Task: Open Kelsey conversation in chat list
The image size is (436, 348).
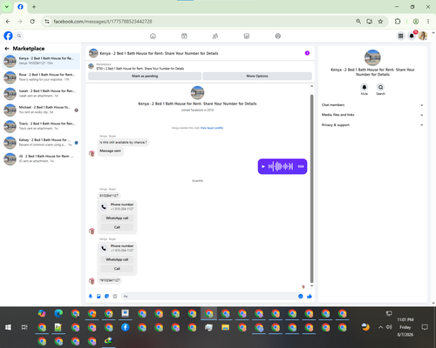Action: click(41, 142)
